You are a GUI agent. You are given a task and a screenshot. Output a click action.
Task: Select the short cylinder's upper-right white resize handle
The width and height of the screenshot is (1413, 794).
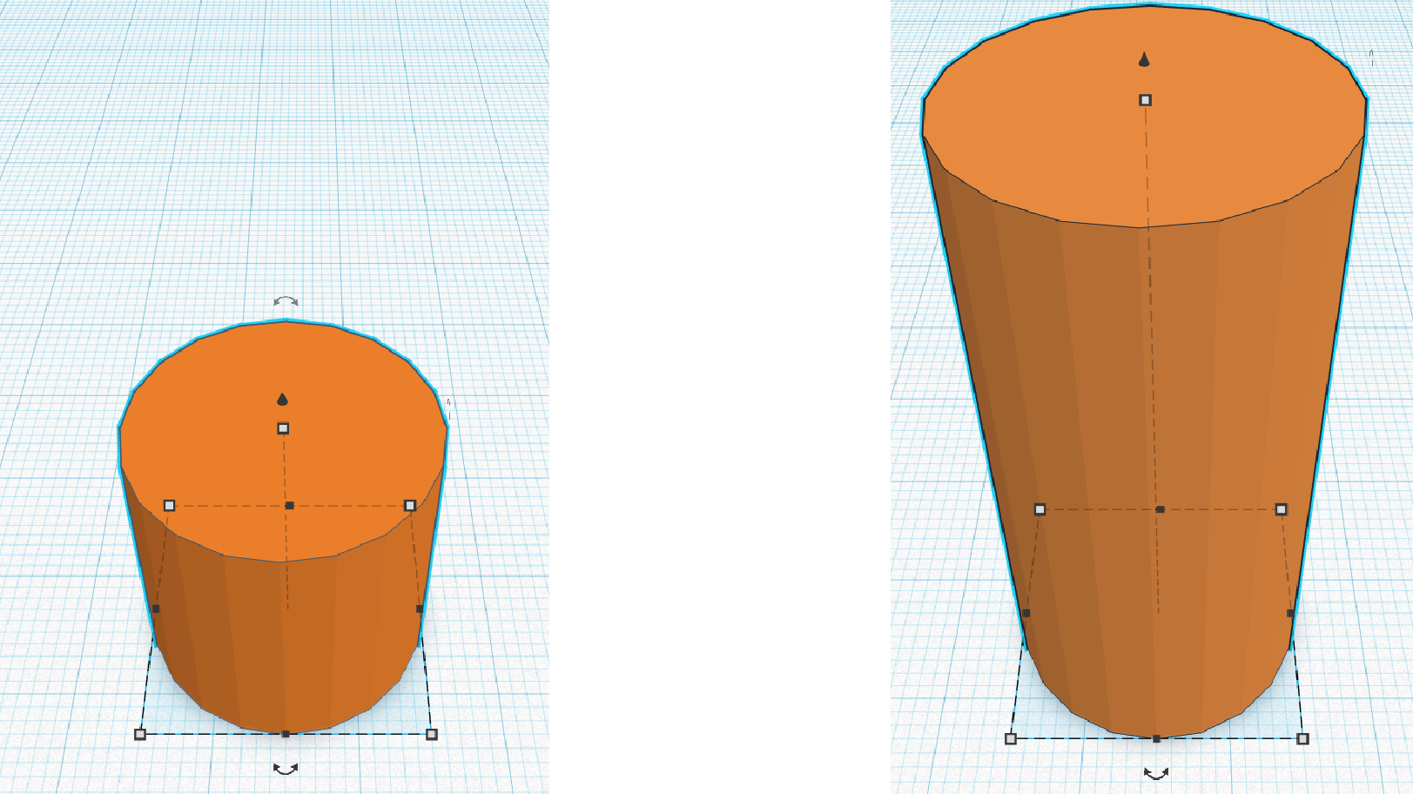point(410,505)
